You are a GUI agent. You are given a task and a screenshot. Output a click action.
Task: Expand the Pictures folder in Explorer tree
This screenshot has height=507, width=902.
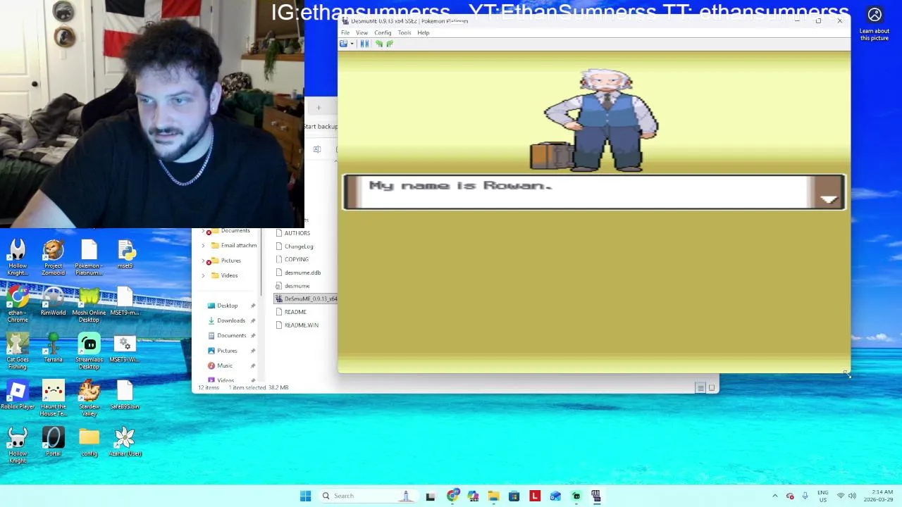204,261
